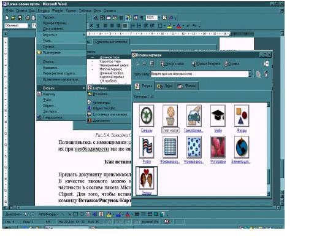This screenshot has width=314, height=236.
Task: Select the globe category thumbnail
Action: coord(242,147)
